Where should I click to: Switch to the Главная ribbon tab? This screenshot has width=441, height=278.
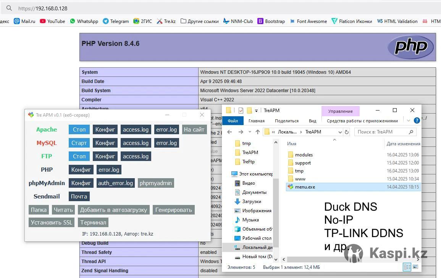257,121
